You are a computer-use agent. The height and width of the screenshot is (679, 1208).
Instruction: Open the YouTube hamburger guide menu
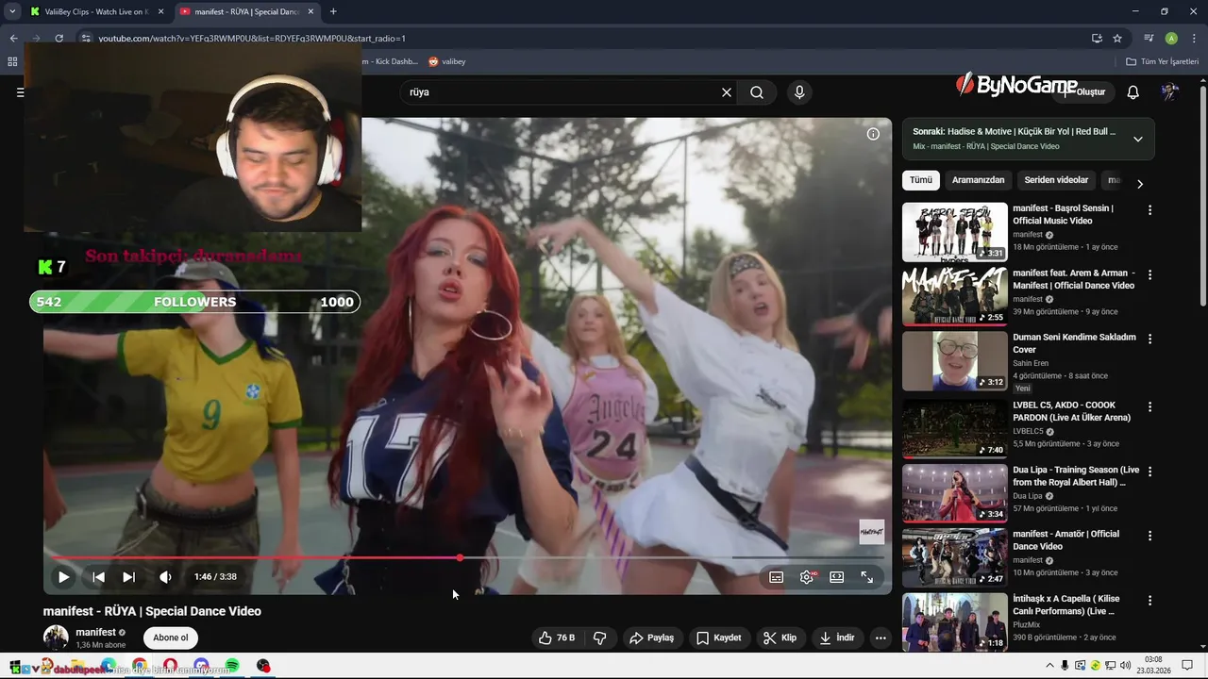pyautogui.click(x=20, y=92)
